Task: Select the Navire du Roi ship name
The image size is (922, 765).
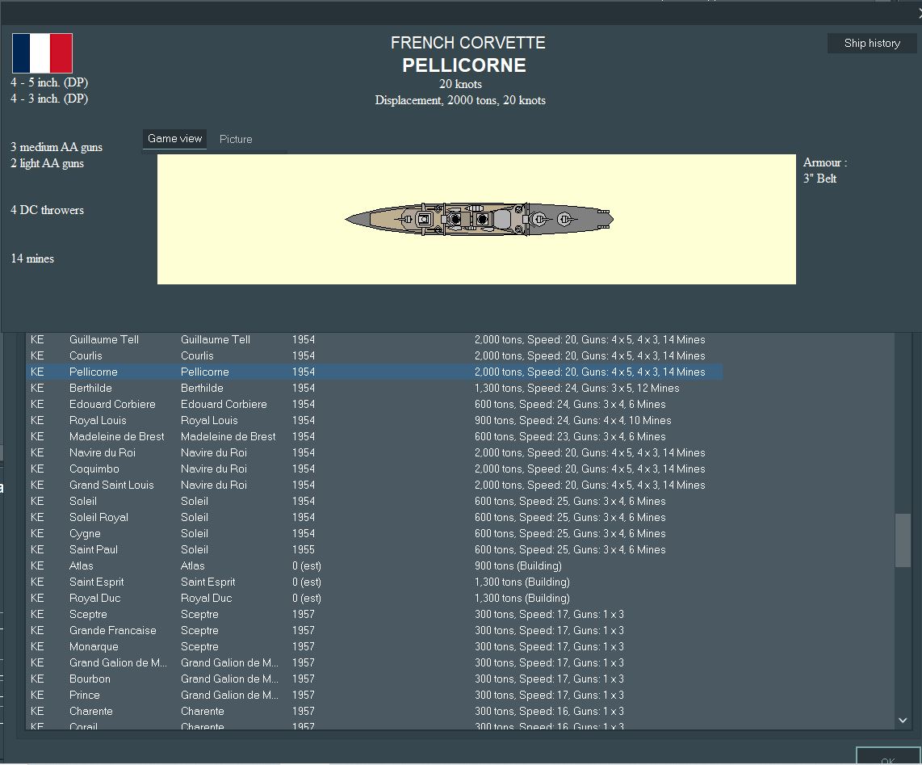Action: click(103, 452)
